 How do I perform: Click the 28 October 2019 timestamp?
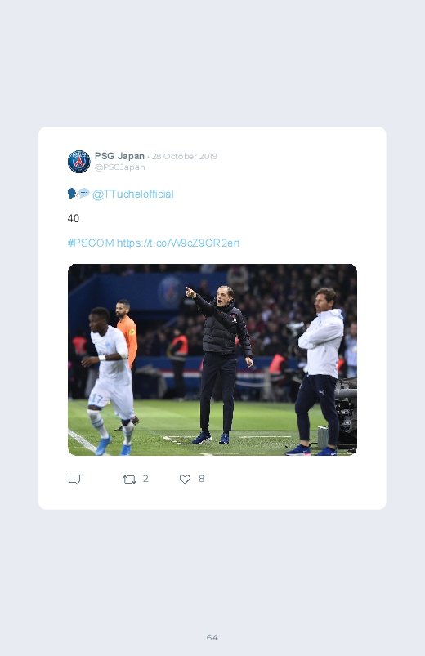(x=185, y=157)
